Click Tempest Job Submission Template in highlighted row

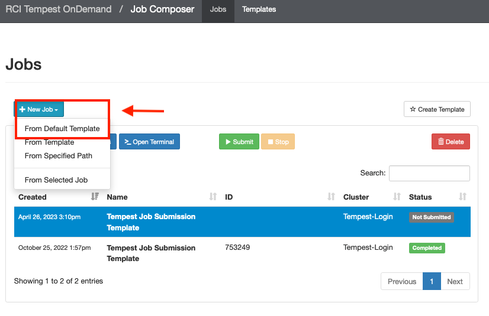tap(151, 222)
